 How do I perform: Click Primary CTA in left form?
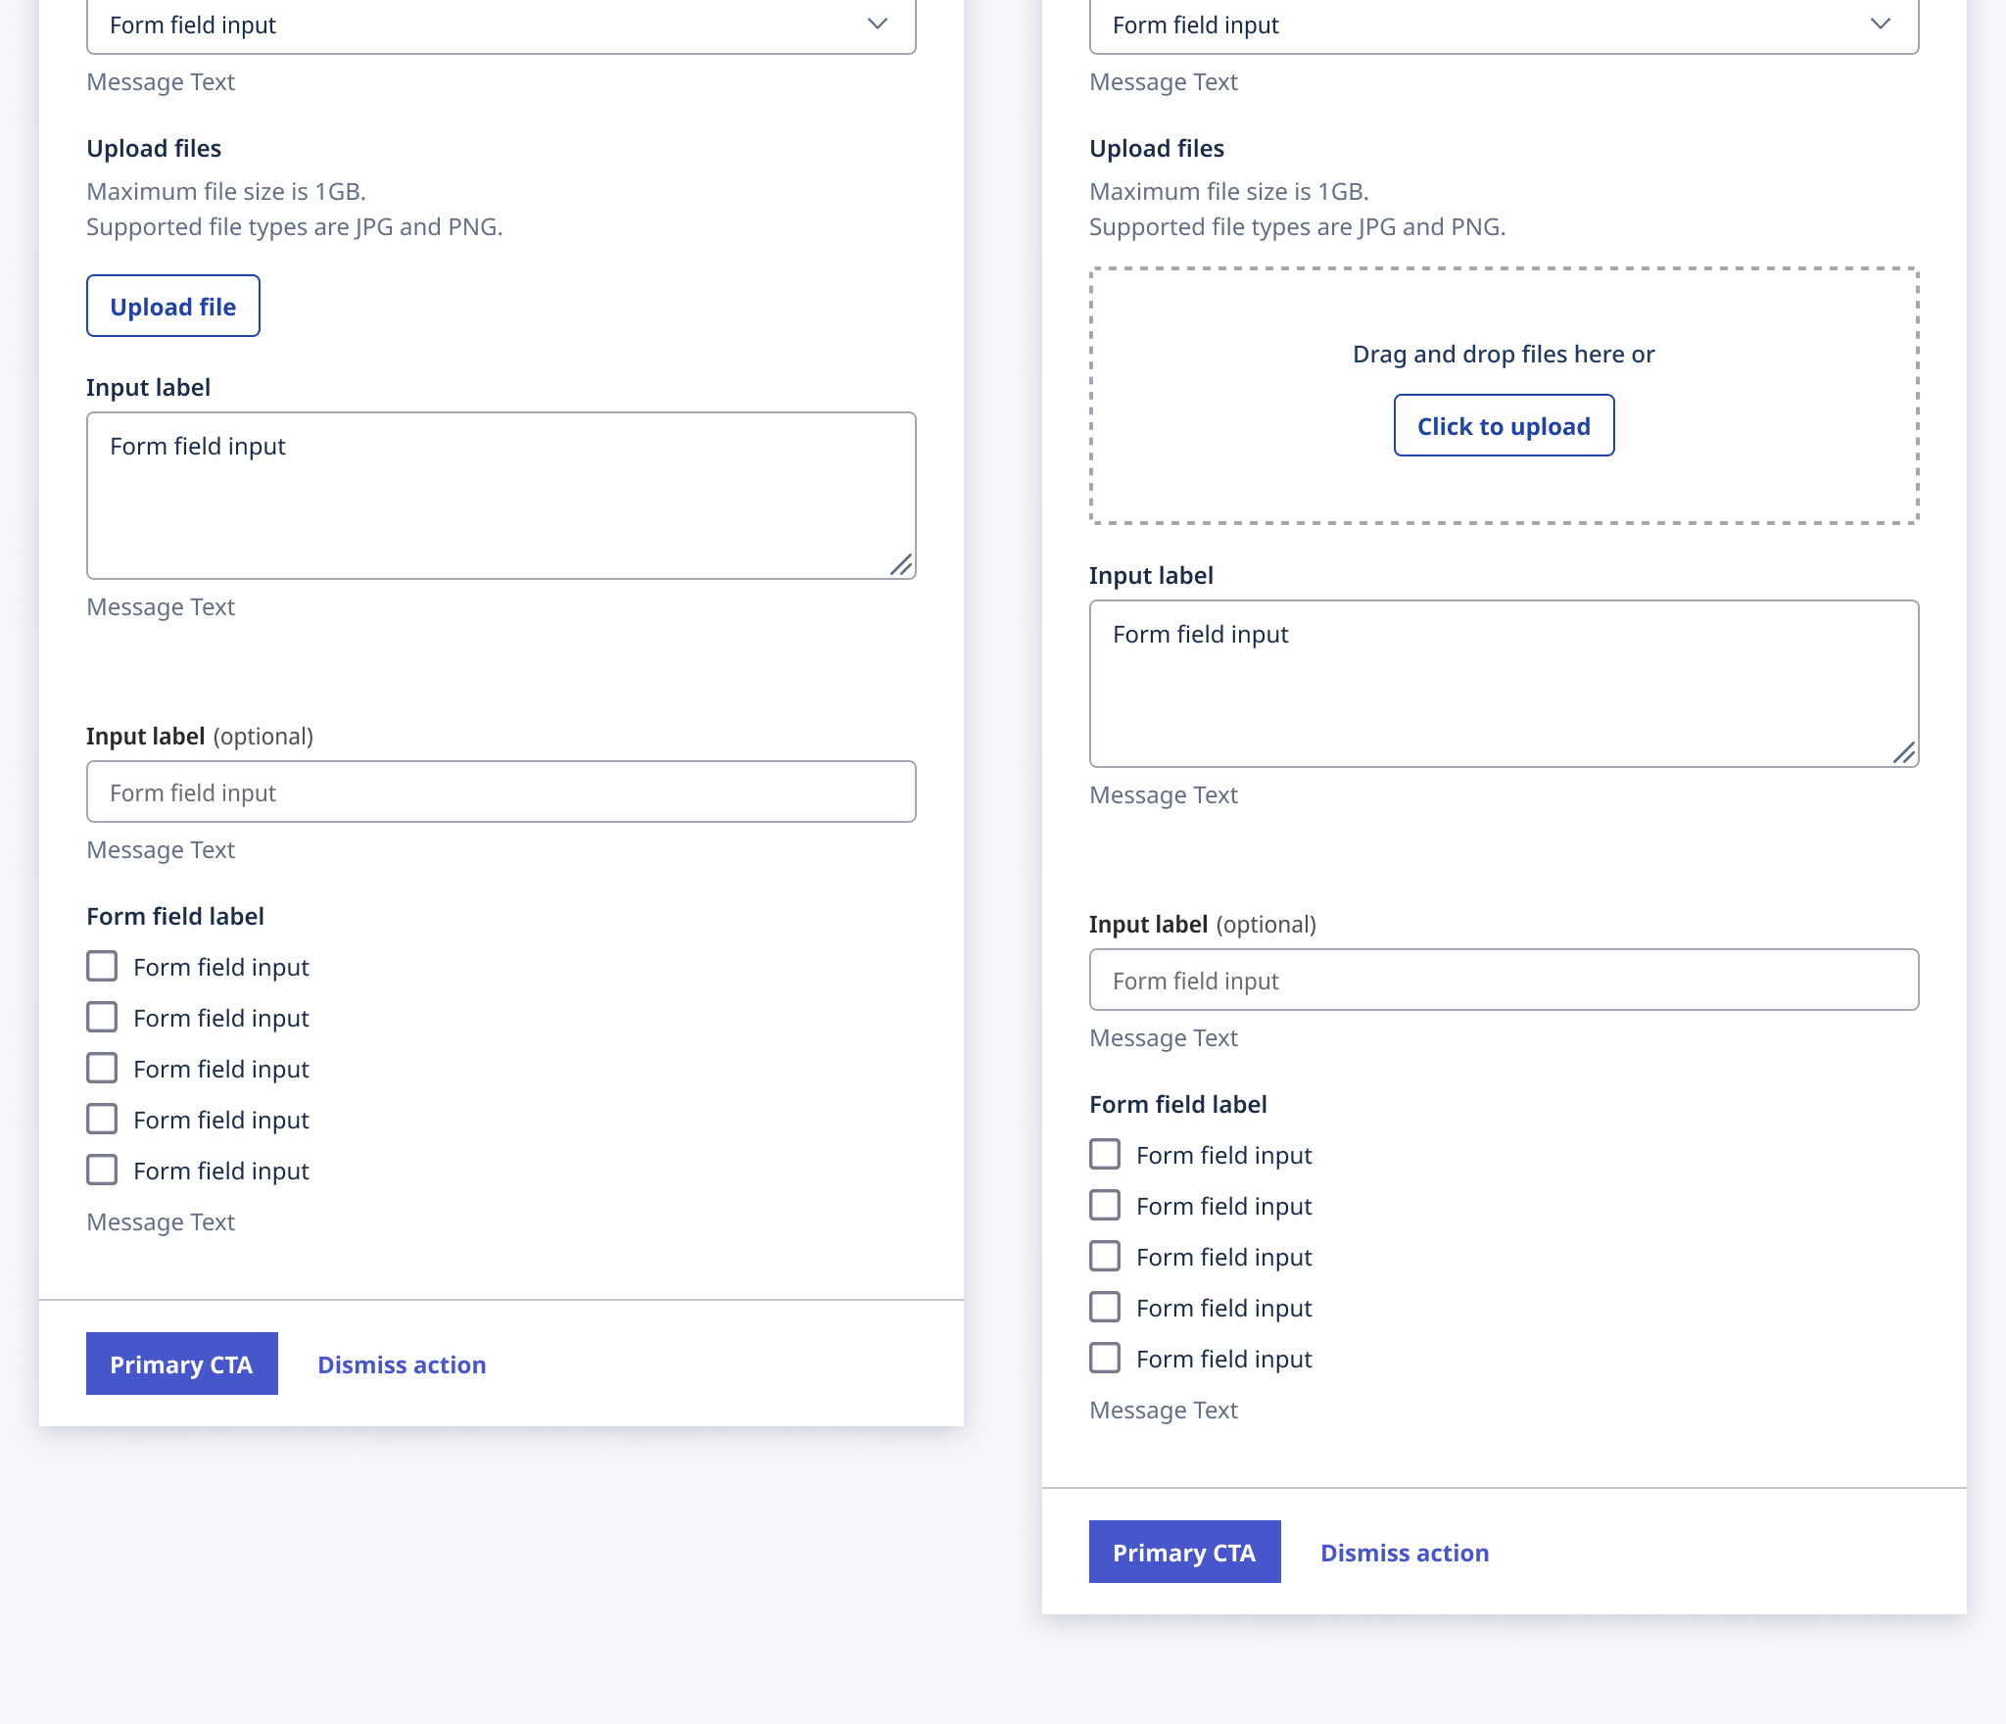pyautogui.click(x=182, y=1364)
